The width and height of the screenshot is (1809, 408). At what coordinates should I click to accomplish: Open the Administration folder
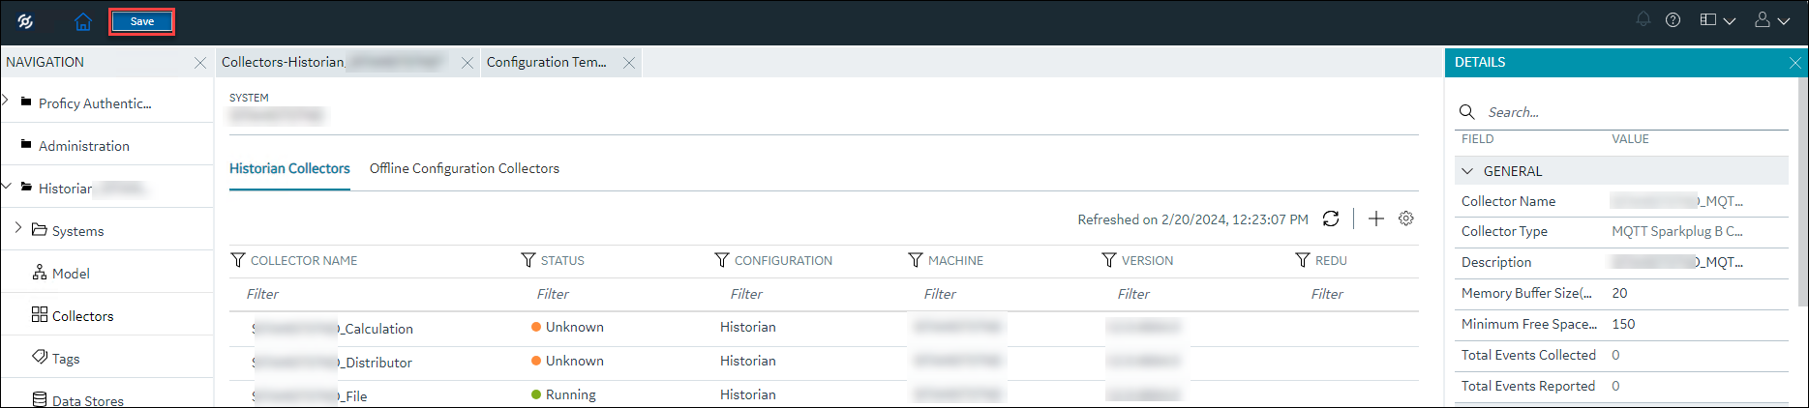pos(83,146)
